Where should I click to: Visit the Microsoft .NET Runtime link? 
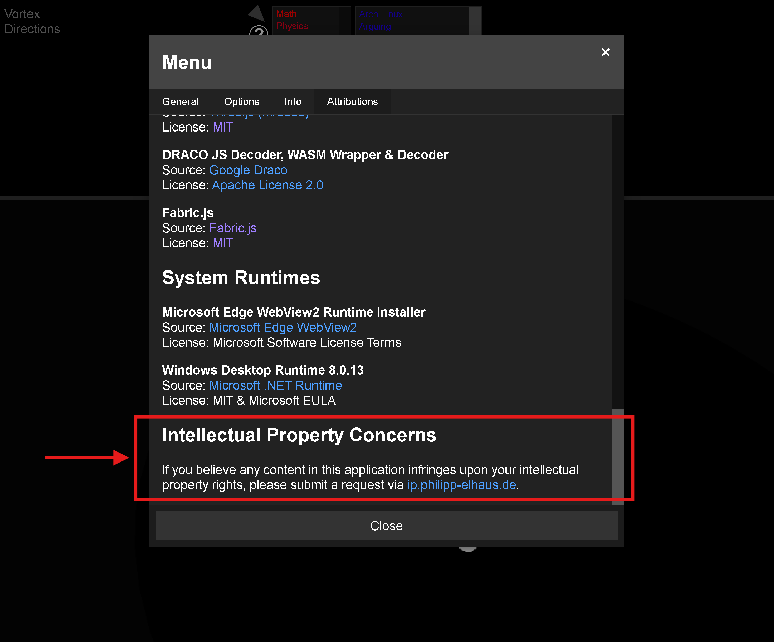pyautogui.click(x=275, y=385)
